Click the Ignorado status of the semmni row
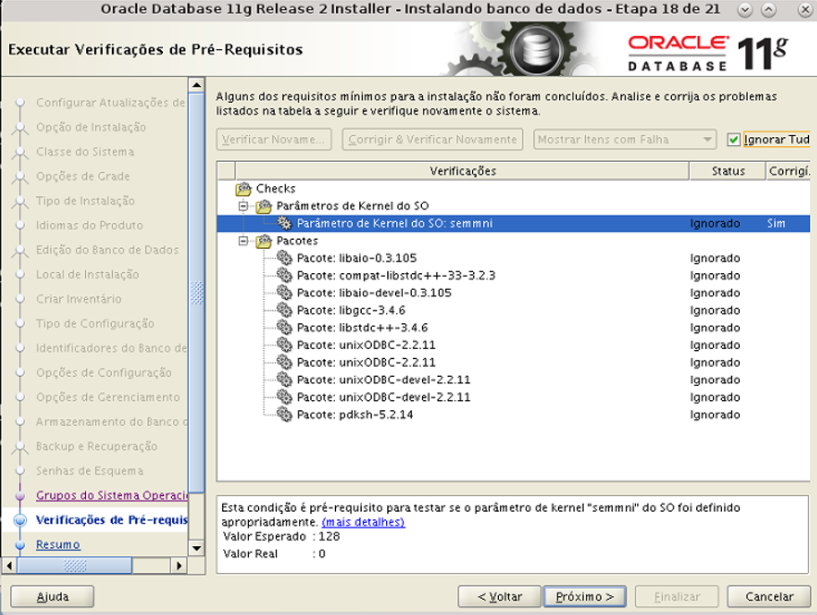 tap(715, 224)
